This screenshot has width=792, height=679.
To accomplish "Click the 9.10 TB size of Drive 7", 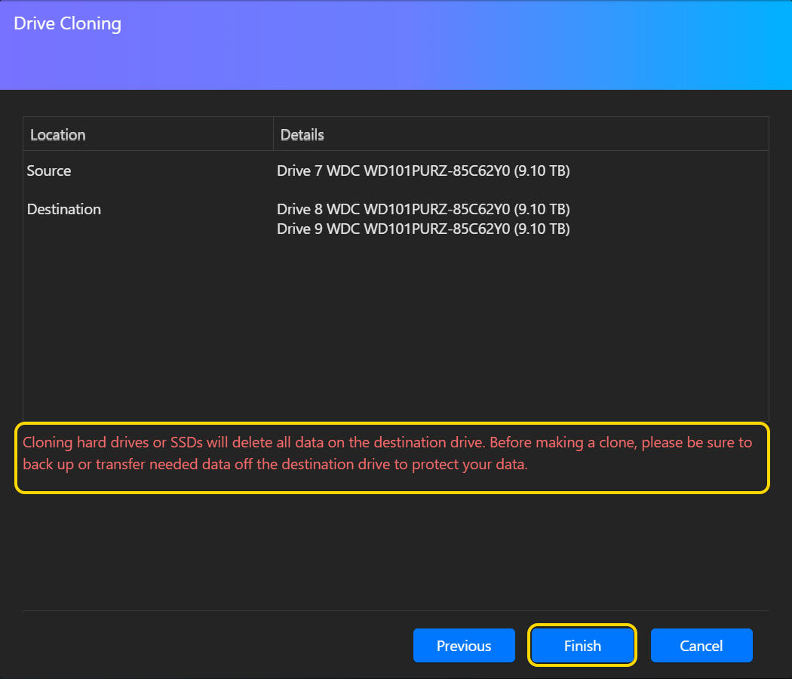I will coord(542,171).
